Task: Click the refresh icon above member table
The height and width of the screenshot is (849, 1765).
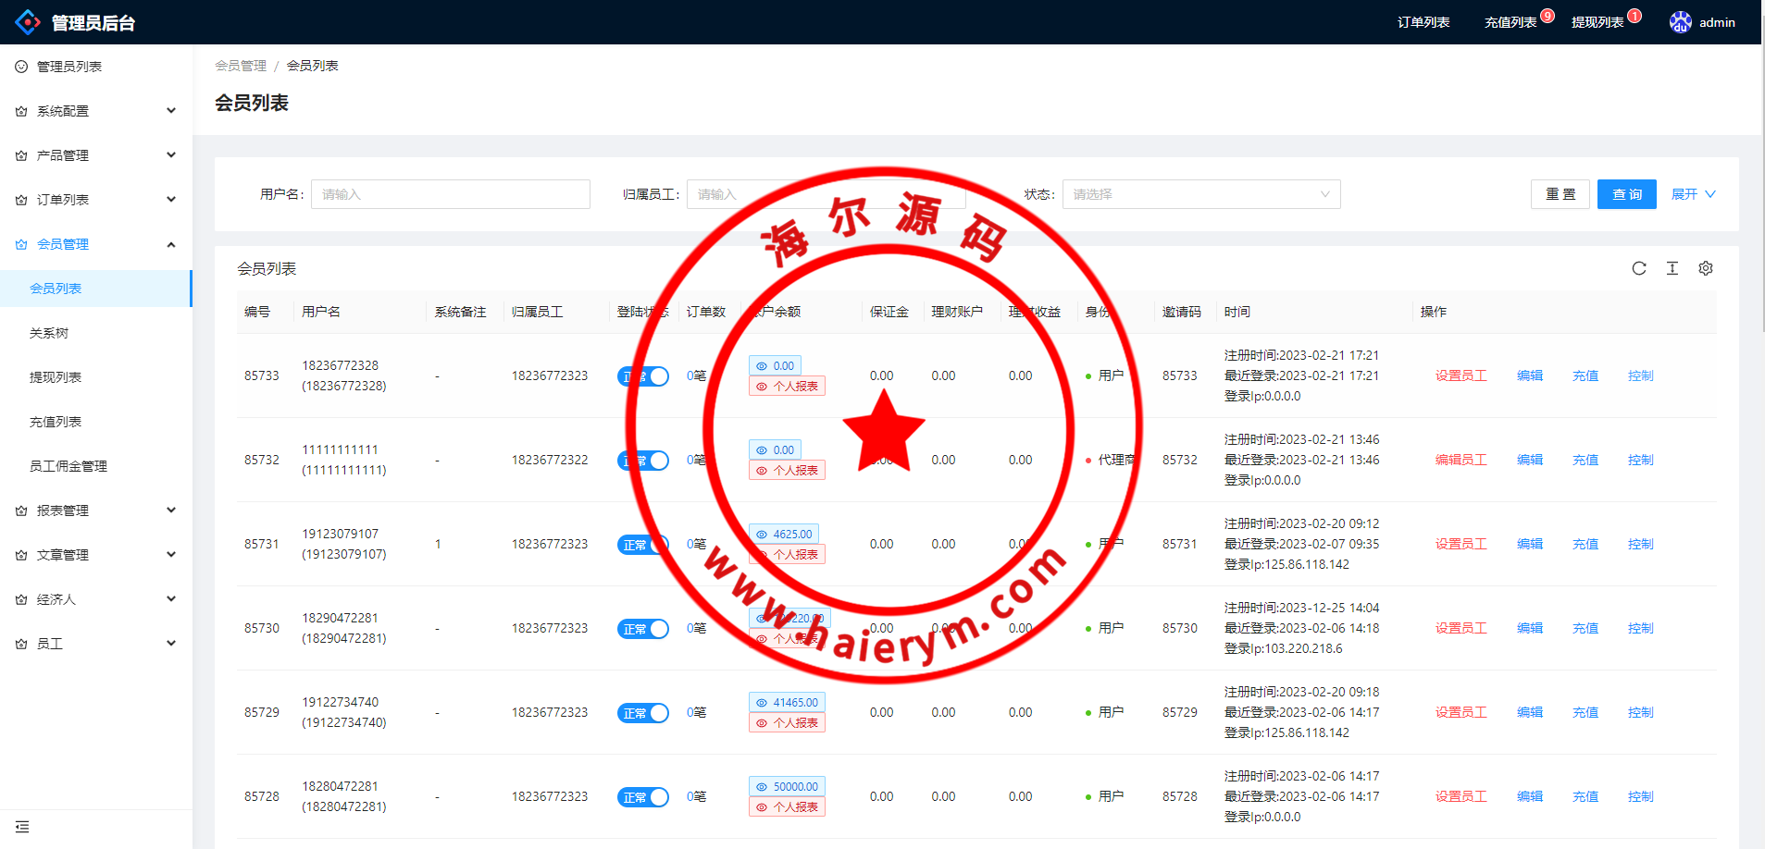Action: point(1638,268)
